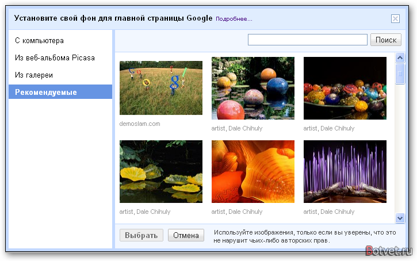Choose the orange glass shells image
This screenshot has height=261, width=417.
coord(253,171)
